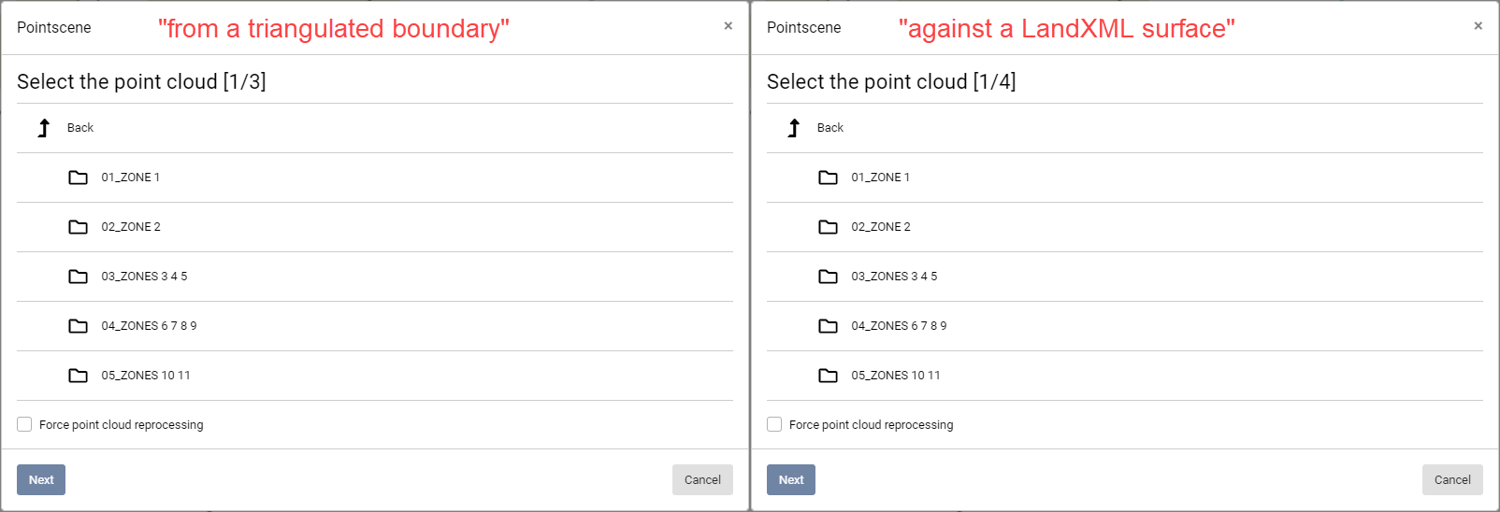Cancel the LandXML surface dialog
The width and height of the screenshot is (1500, 512).
(1452, 480)
